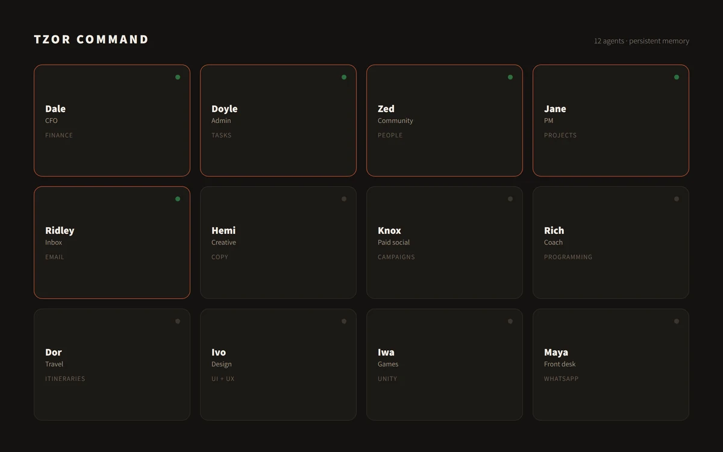
Task: Click the gray status dot on Dor's card
Action: click(178, 321)
